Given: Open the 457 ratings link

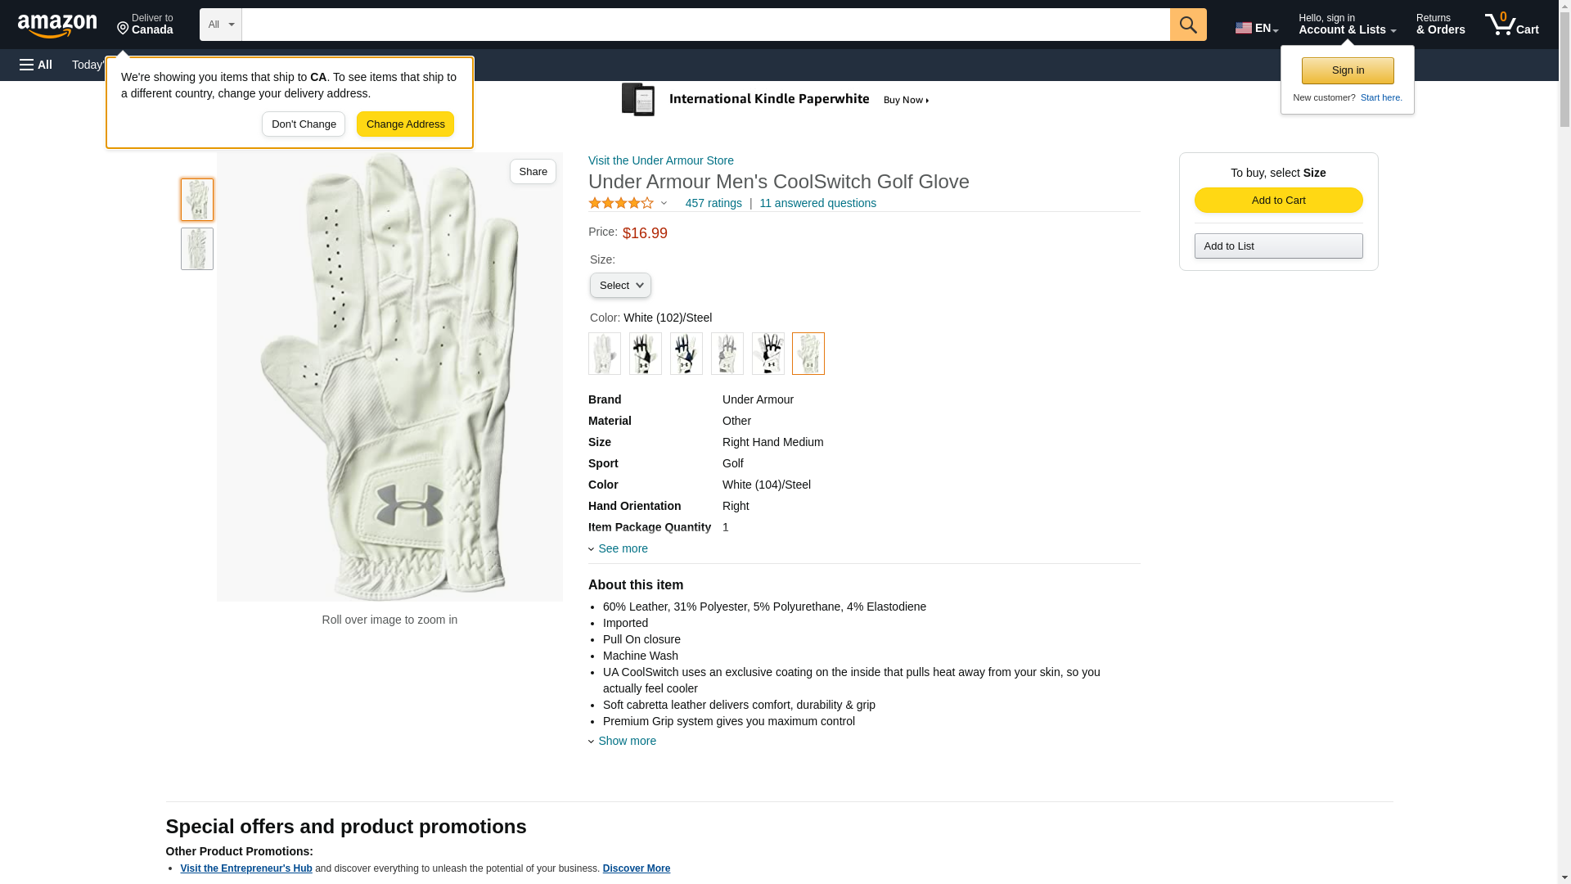Looking at the screenshot, I should [713, 203].
